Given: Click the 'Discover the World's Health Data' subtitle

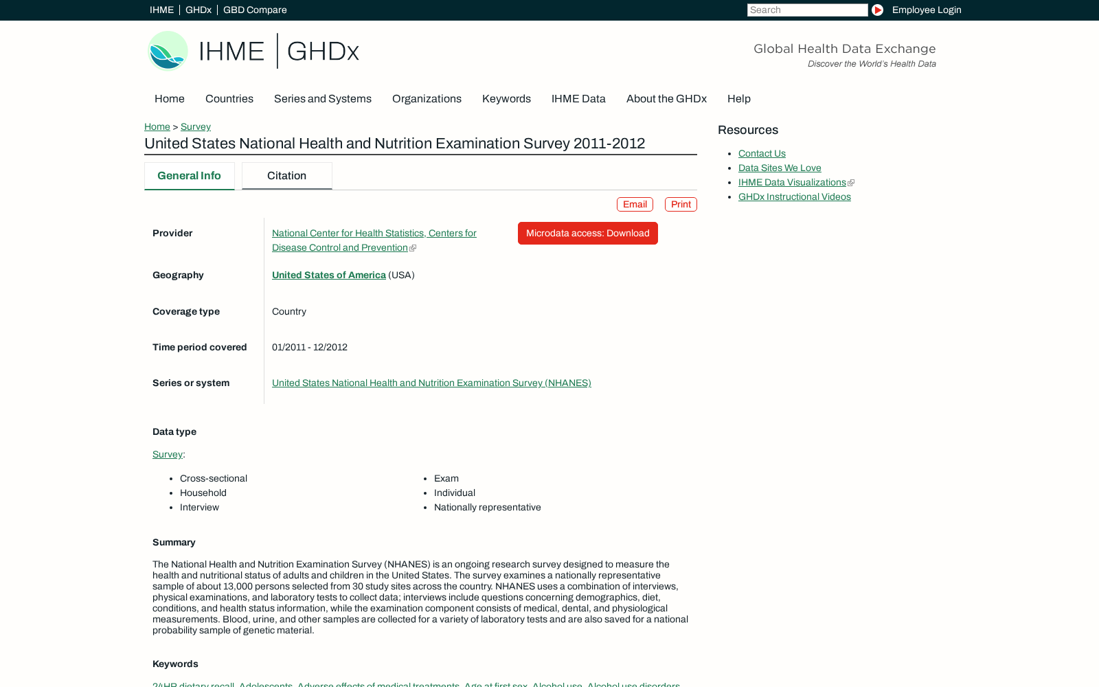Looking at the screenshot, I should click(872, 64).
